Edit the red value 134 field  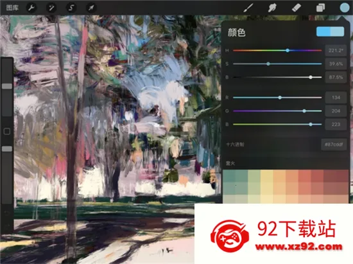coord(336,98)
